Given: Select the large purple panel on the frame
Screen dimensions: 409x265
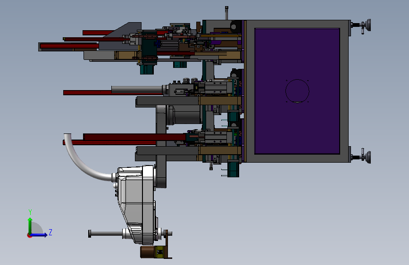Looking at the screenshot, I should (x=297, y=91).
